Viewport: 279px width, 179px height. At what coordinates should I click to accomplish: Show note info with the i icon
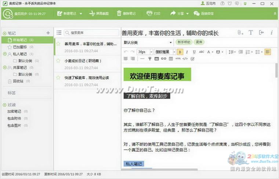coord(272,33)
